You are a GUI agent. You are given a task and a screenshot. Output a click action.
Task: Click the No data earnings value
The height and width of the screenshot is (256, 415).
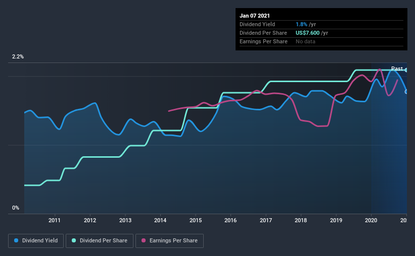[x=305, y=41]
